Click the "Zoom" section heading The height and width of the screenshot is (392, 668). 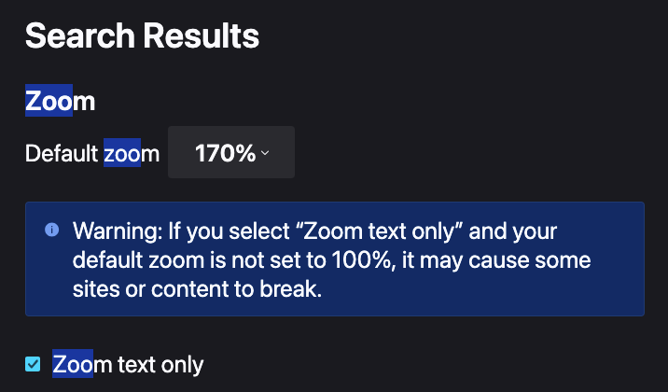click(x=60, y=101)
